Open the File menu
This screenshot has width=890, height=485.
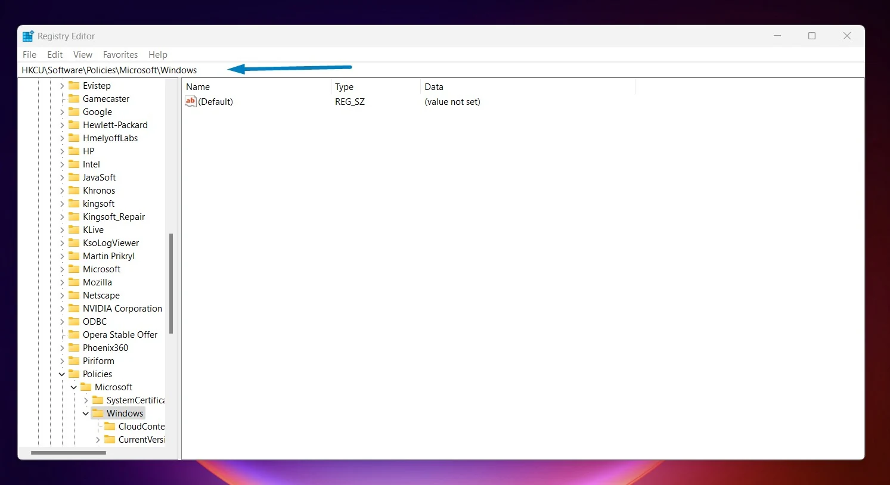pyautogui.click(x=29, y=55)
